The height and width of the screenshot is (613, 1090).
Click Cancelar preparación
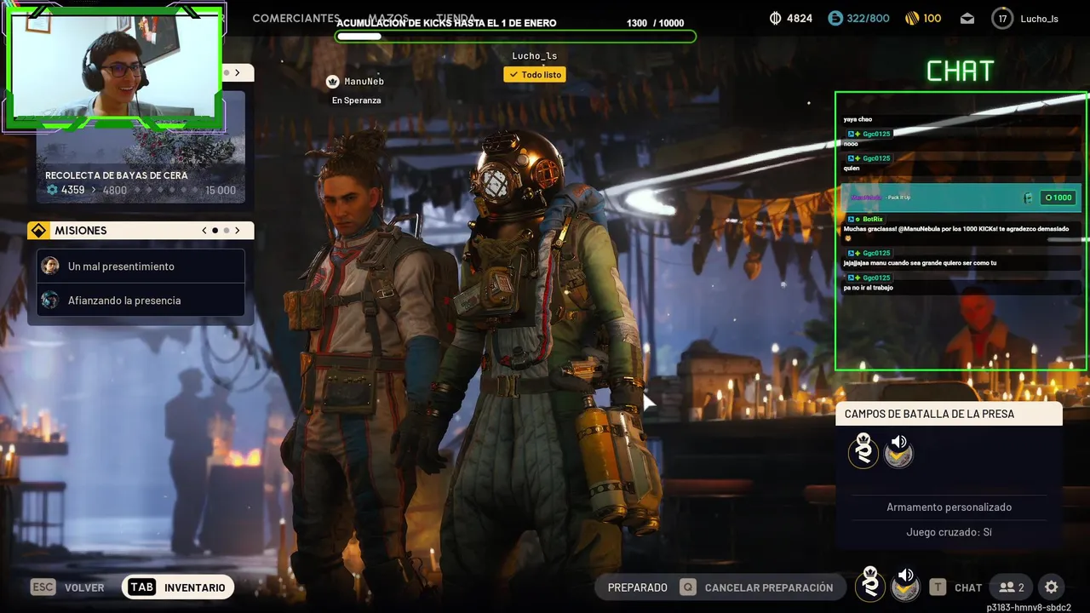point(769,587)
